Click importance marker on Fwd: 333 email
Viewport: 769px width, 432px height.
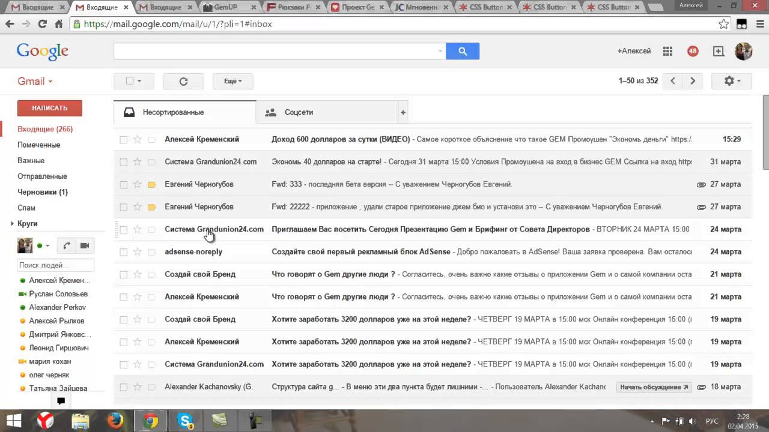(x=151, y=184)
